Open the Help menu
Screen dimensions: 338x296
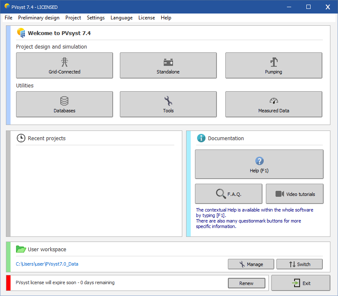coord(166,18)
